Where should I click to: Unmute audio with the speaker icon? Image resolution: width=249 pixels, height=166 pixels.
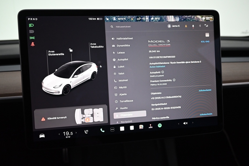(x=185, y=124)
